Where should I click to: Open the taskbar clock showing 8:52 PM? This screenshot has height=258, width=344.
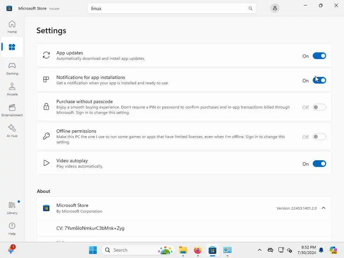coord(307,250)
